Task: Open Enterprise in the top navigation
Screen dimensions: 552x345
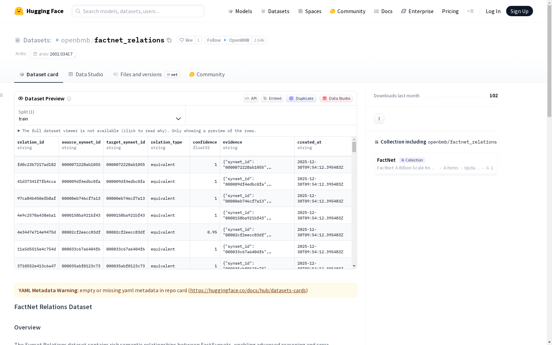Action: pyautogui.click(x=417, y=11)
